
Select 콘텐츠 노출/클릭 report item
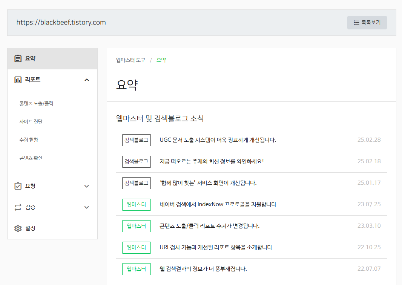click(x=37, y=104)
